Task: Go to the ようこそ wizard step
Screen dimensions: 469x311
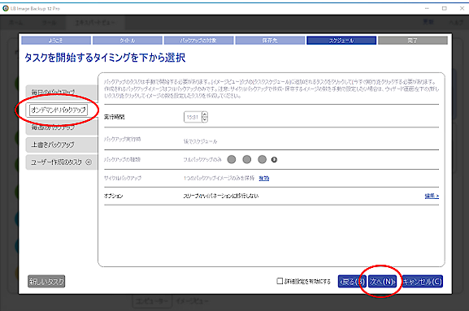Action: (x=56, y=41)
